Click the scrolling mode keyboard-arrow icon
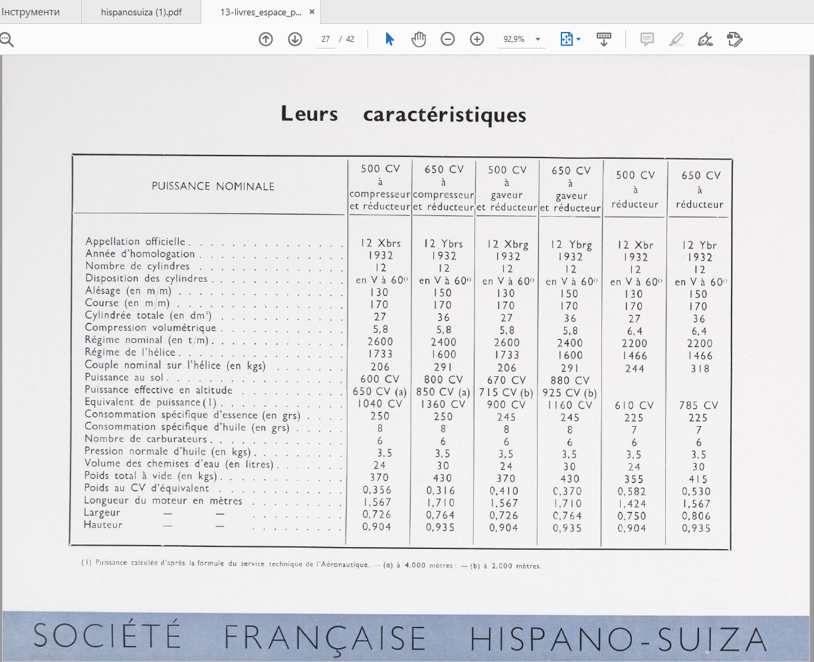 (604, 39)
